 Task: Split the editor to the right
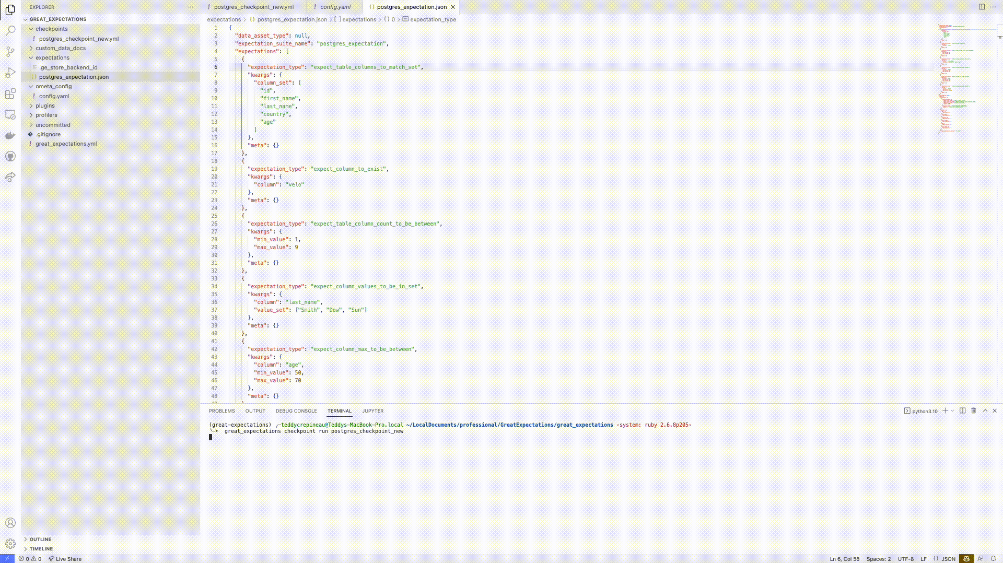[982, 7]
